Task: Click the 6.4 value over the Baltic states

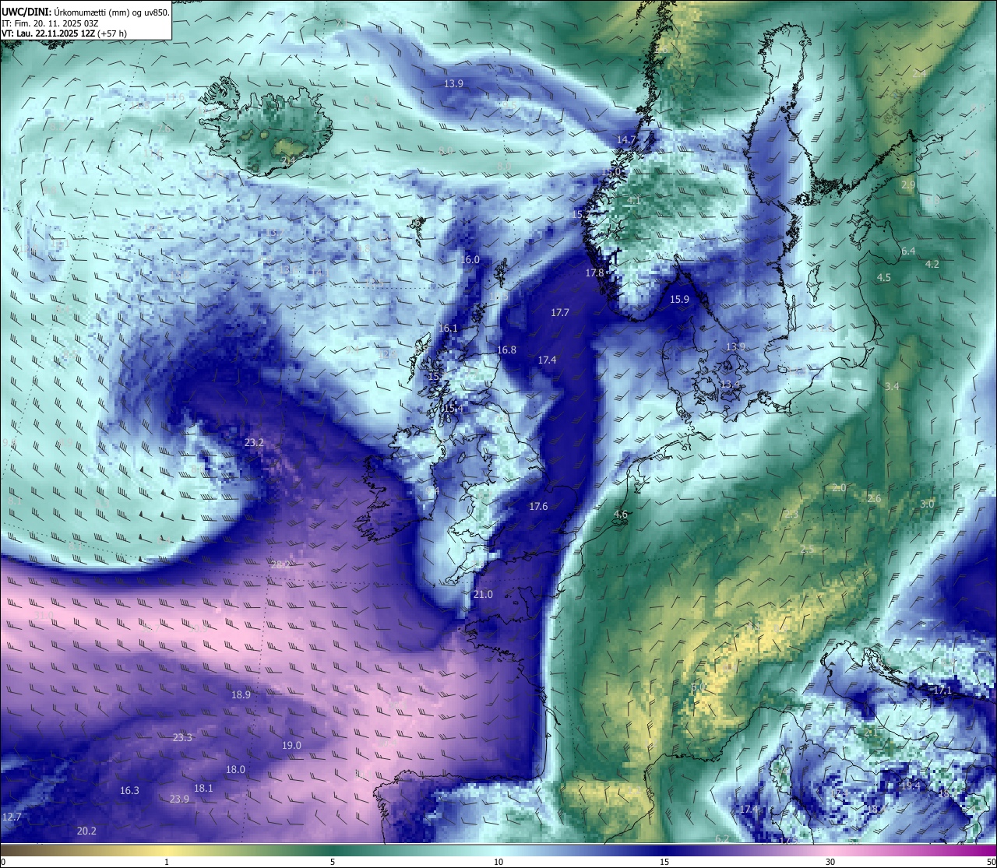Action: pyautogui.click(x=908, y=251)
